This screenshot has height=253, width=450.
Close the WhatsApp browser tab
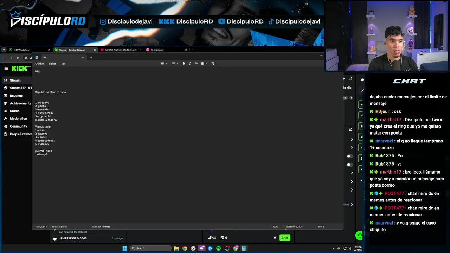[x=49, y=50]
